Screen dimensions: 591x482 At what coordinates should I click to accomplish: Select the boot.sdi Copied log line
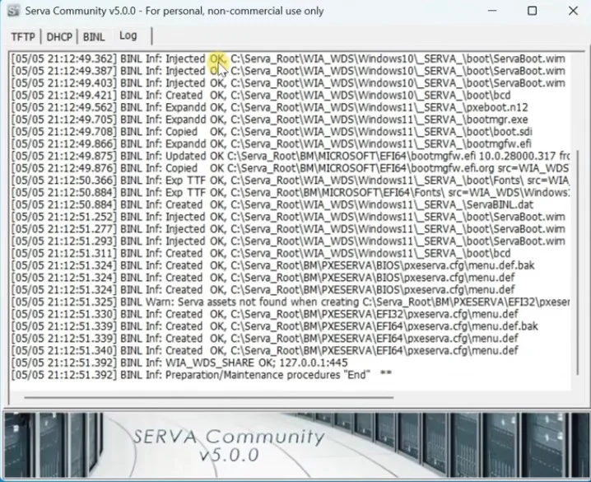272,132
